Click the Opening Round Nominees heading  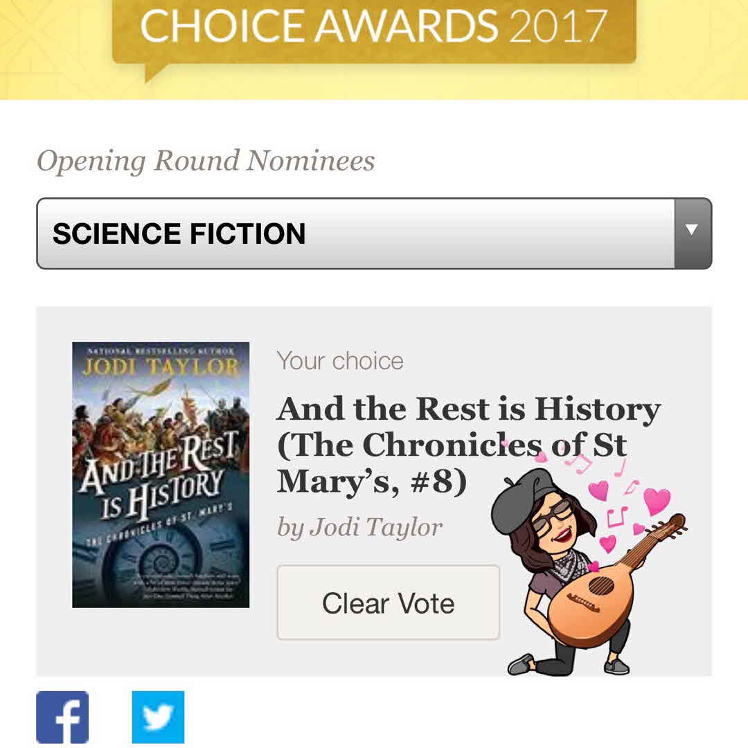tap(206, 161)
